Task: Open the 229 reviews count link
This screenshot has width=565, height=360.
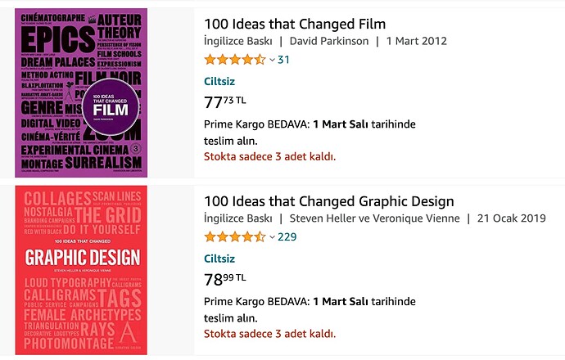Action: (287, 237)
